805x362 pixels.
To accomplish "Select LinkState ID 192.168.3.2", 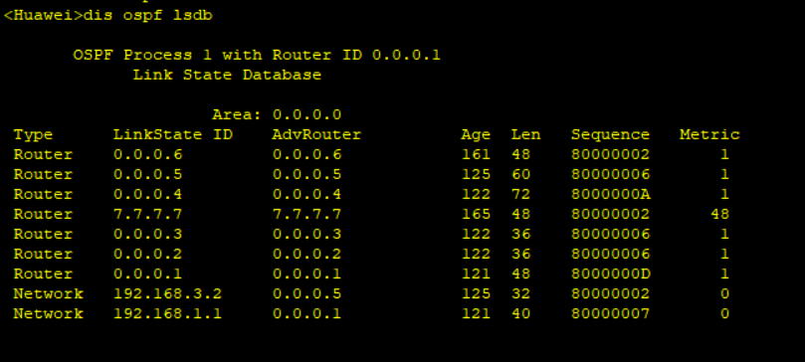I will 168,294.
